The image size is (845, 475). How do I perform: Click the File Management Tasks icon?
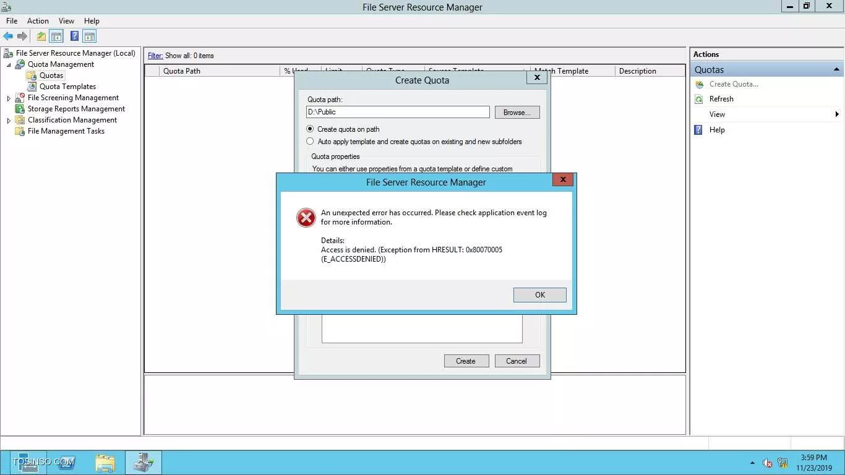[x=20, y=131]
